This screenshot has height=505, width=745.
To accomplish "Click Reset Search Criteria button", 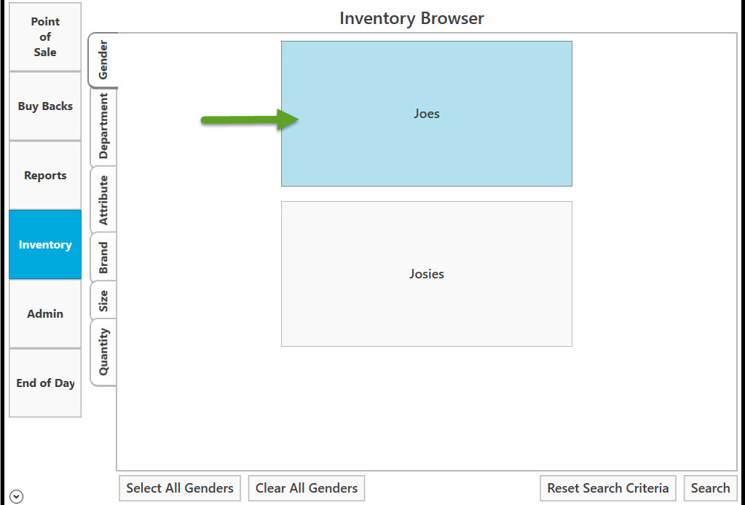I will click(607, 488).
